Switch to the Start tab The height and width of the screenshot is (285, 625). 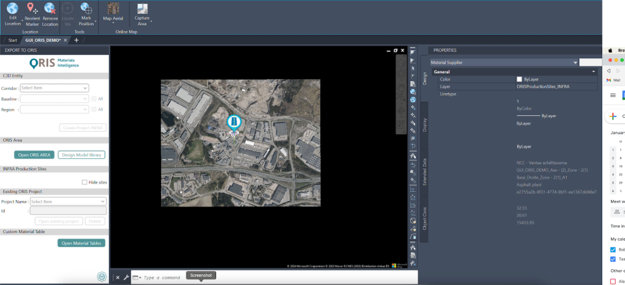click(13, 40)
